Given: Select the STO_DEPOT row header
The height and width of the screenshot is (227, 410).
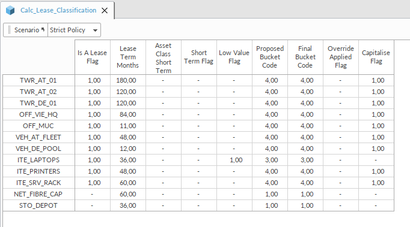Looking at the screenshot, I should (x=38, y=205).
